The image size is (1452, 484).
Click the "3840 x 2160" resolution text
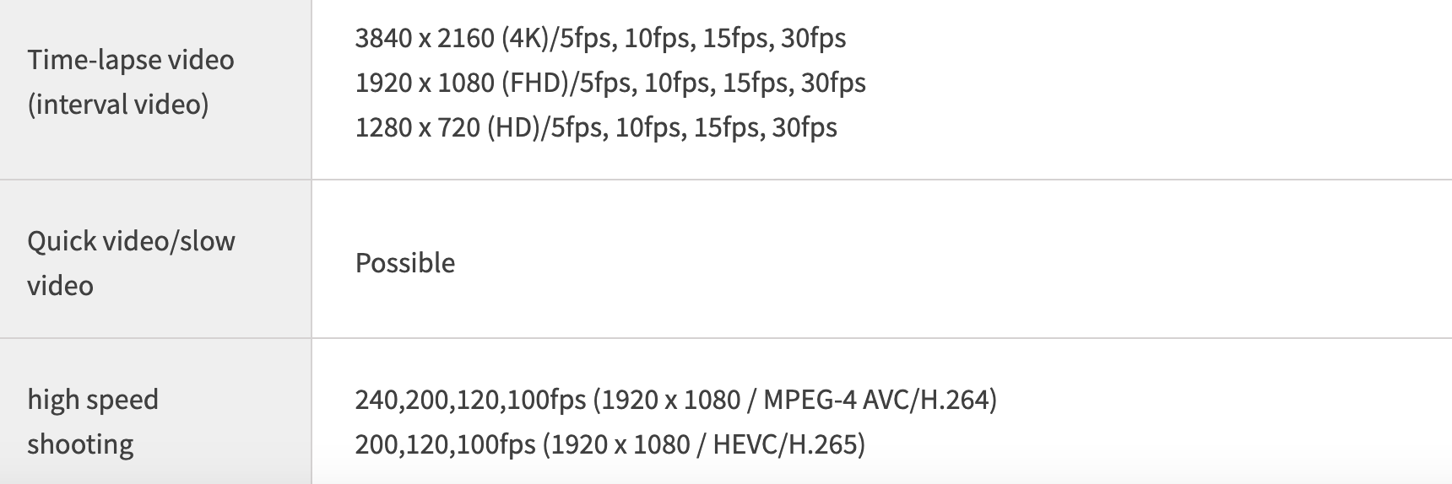424,38
